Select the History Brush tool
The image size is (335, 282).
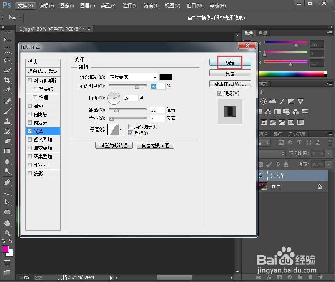point(7,131)
